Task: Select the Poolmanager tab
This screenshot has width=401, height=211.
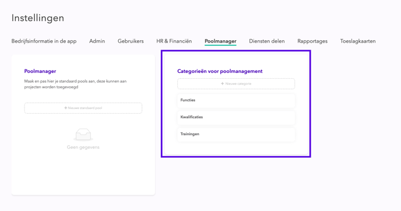Action: (220, 41)
